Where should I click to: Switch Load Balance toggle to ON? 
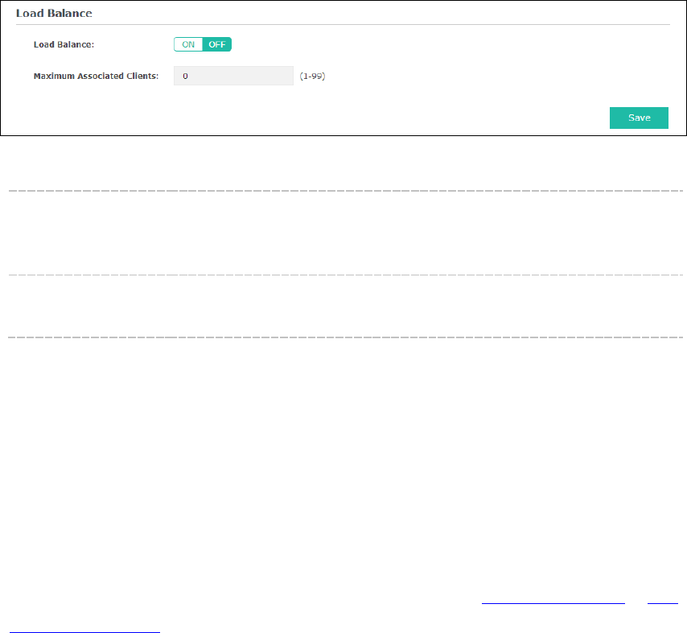click(188, 44)
